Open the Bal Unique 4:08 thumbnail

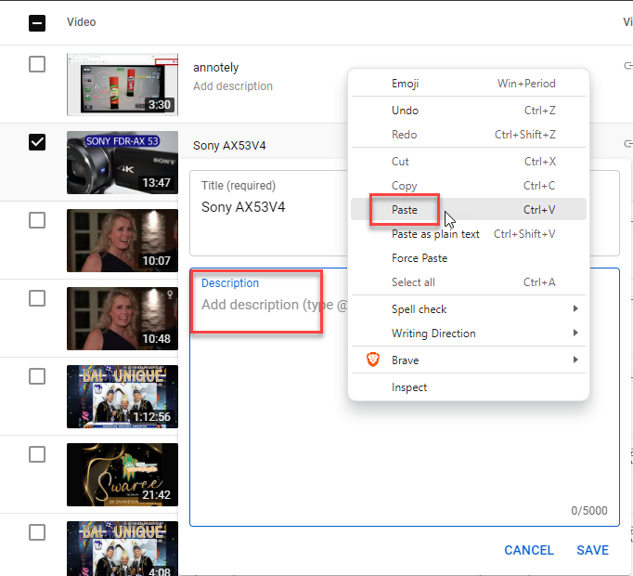pyautogui.click(x=123, y=548)
